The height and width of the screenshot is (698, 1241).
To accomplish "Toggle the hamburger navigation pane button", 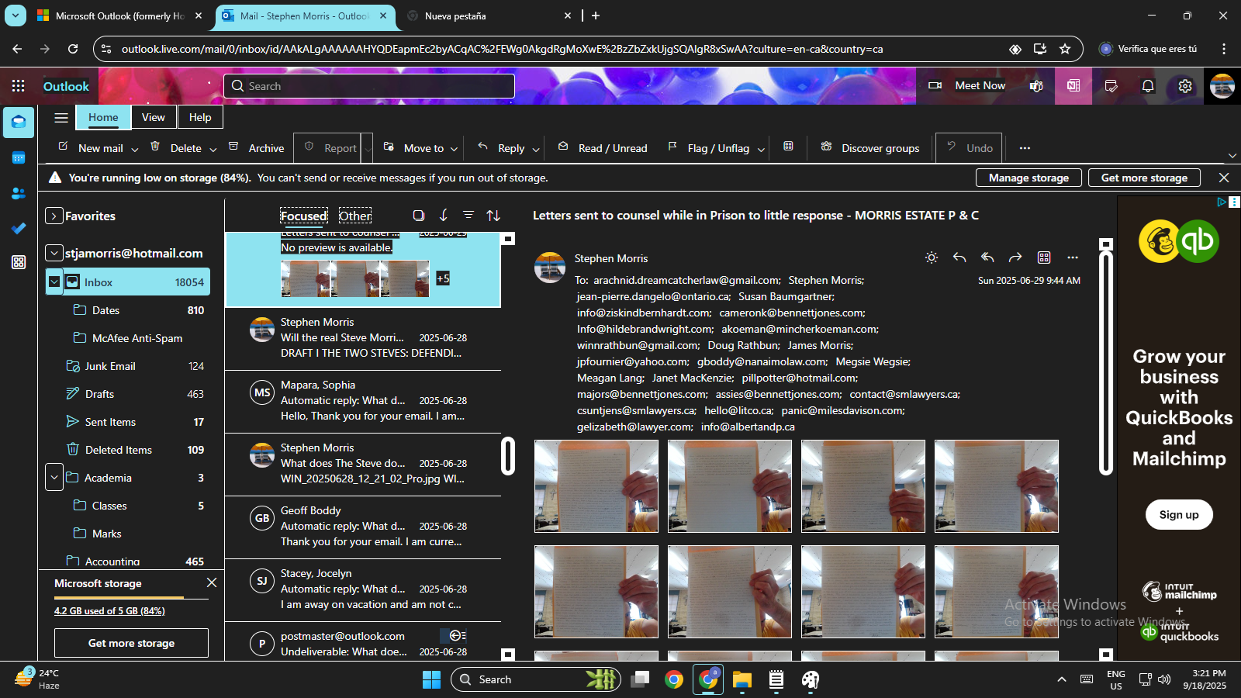I will click(x=61, y=118).
